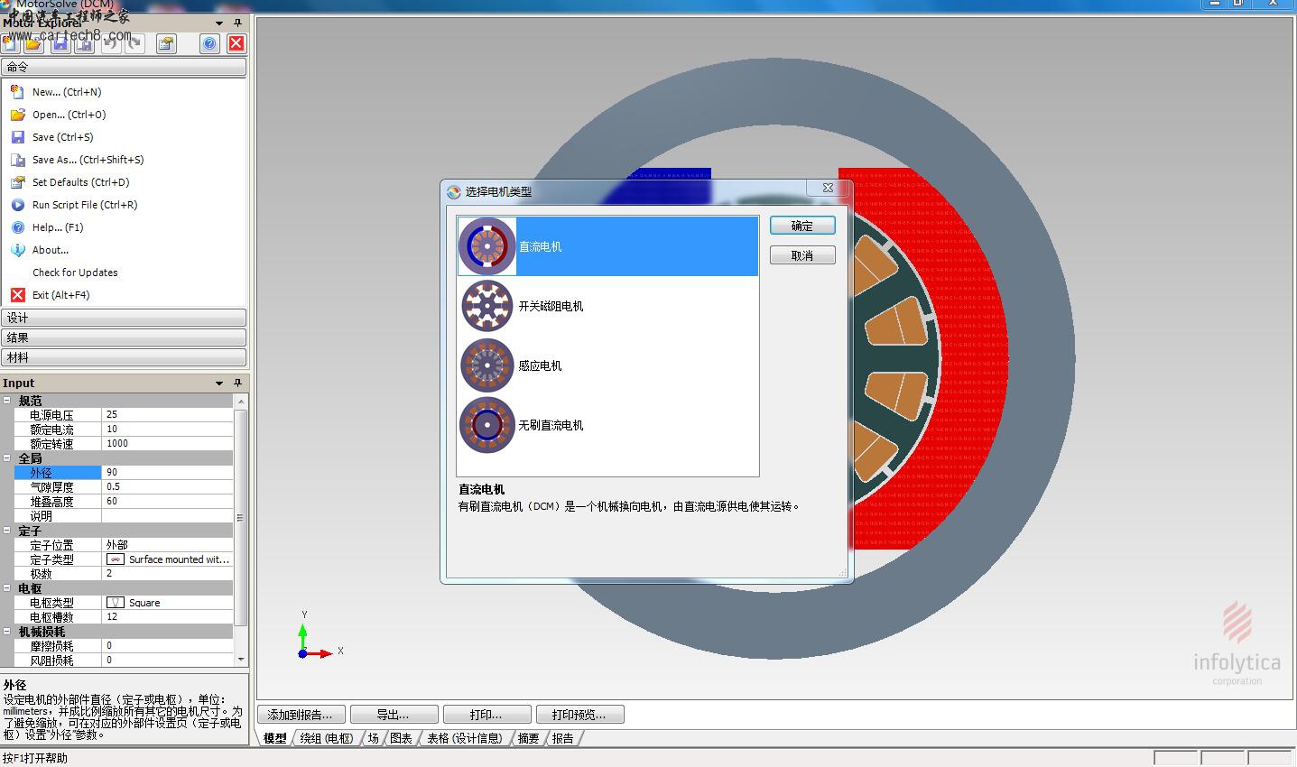
Task: Select the 感应电机 motor icon
Action: pyautogui.click(x=487, y=365)
